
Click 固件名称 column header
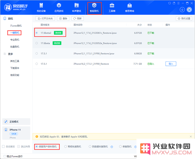coord(78,25)
